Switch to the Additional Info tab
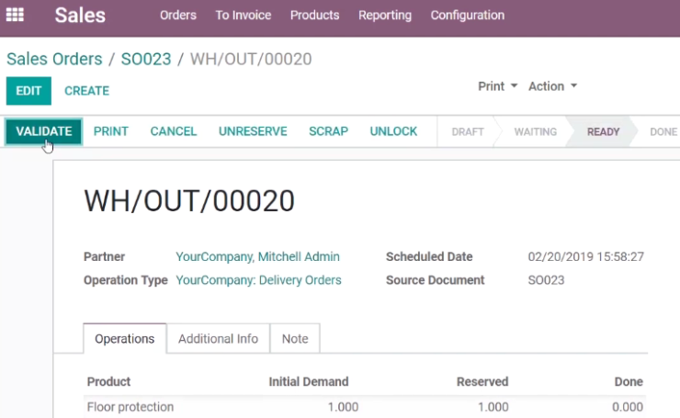Viewport: 680px width, 418px height. (218, 339)
